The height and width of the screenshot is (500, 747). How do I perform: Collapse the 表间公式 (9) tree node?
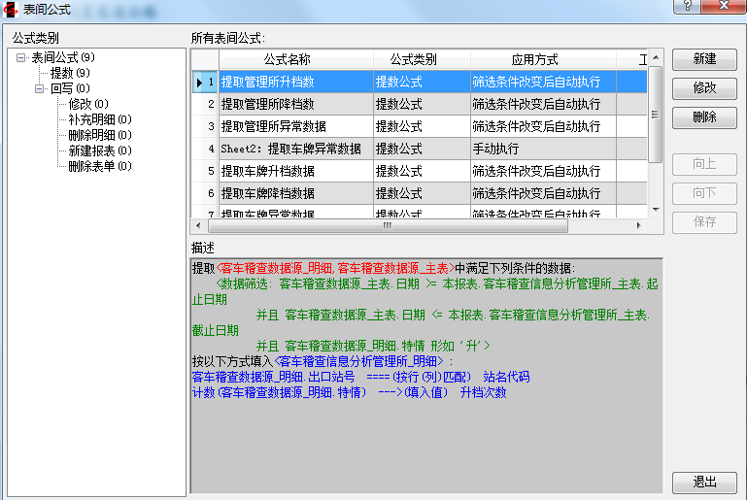pos(22,58)
